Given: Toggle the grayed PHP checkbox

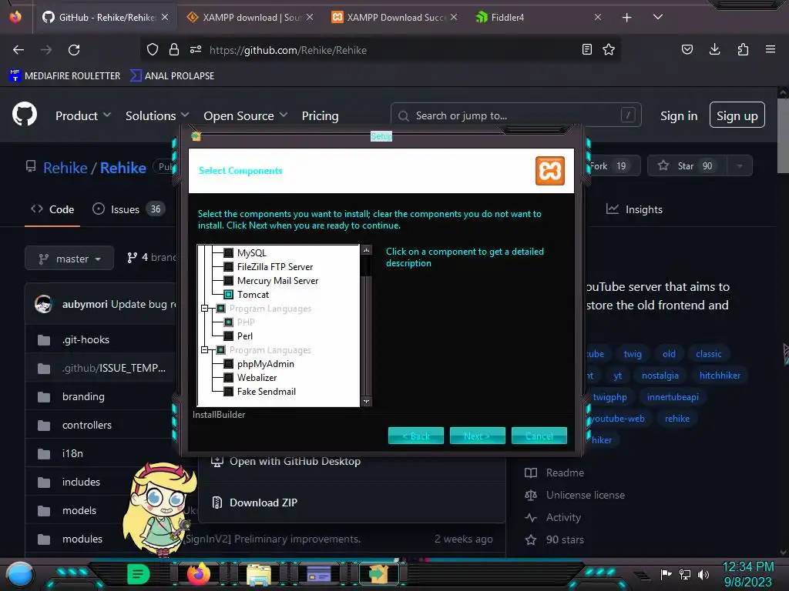Looking at the screenshot, I should pyautogui.click(x=228, y=322).
